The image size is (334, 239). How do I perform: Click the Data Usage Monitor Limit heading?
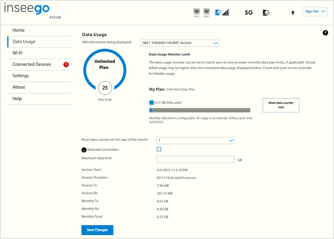pos(169,55)
